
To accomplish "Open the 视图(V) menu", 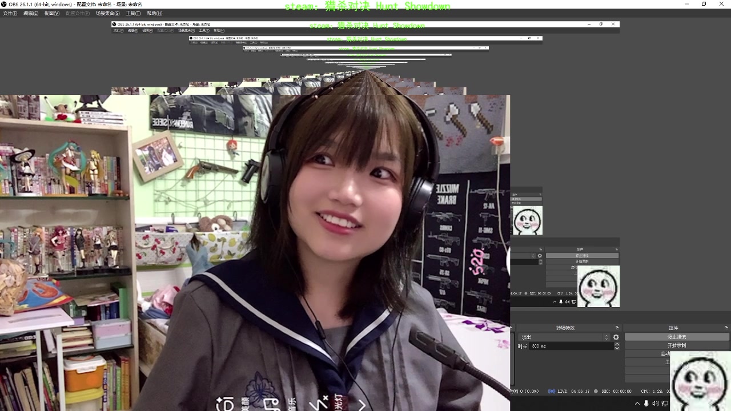I will [52, 13].
